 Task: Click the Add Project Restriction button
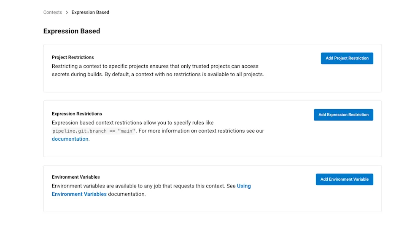[347, 58]
